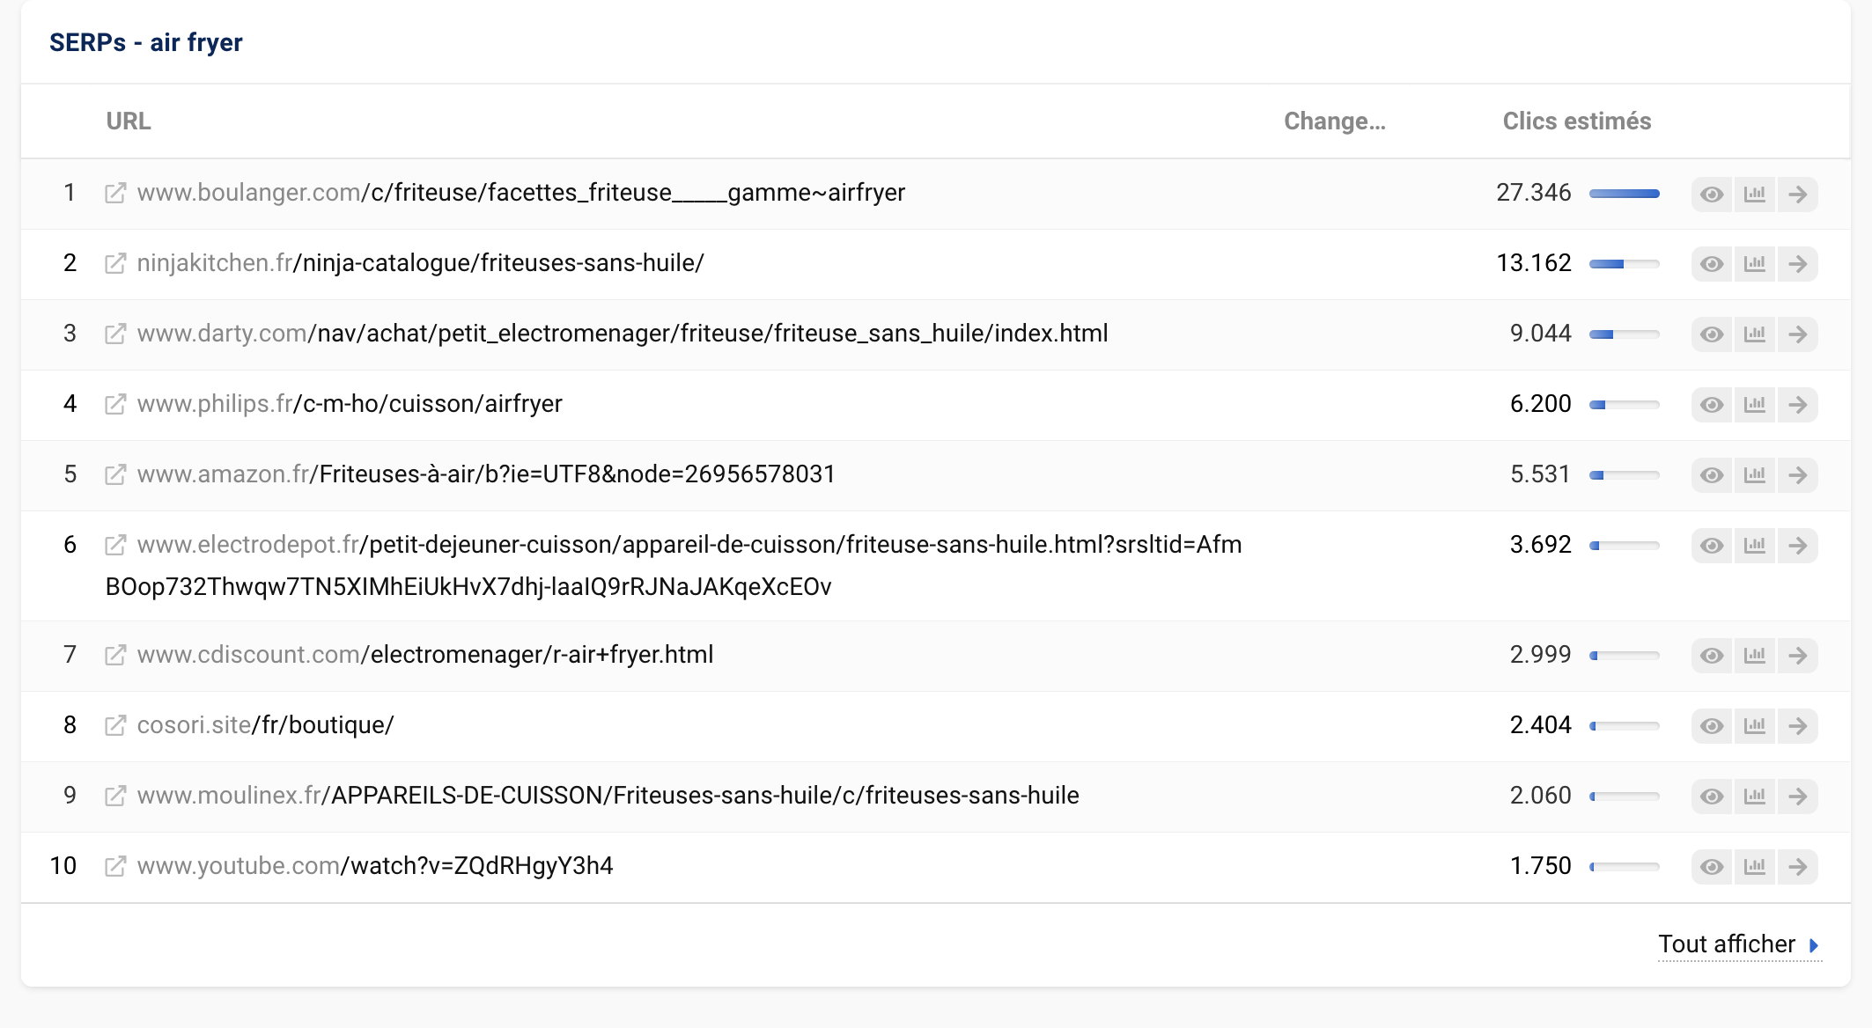The image size is (1872, 1028).
Task: Show chart history for darty.com row
Action: (1755, 334)
